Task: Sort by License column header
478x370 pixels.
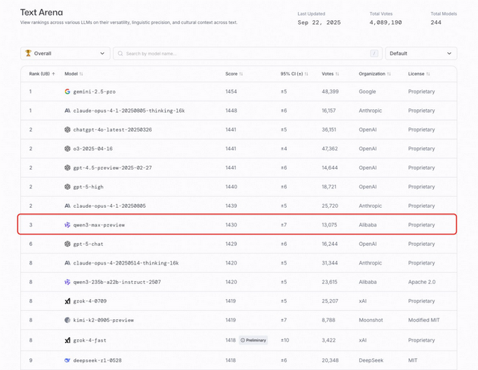Action: [419, 74]
